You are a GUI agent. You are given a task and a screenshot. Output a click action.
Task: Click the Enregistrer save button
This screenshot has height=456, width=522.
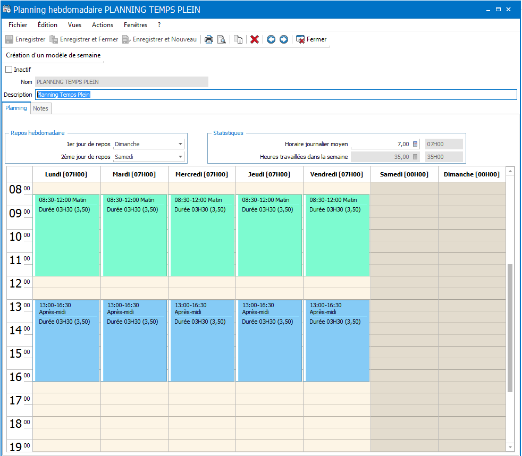tap(26, 39)
